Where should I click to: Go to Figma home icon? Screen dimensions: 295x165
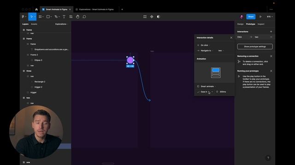36,9
